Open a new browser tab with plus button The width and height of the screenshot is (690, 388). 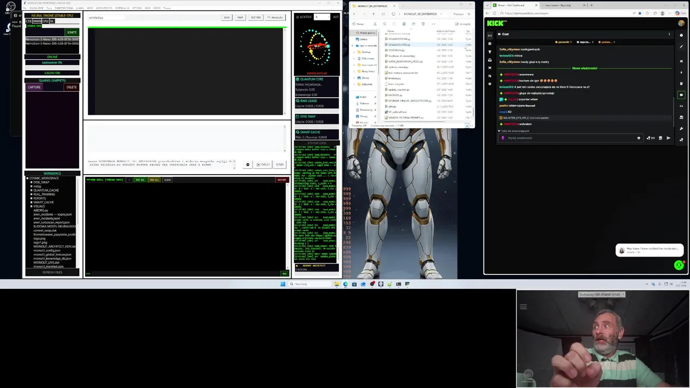[x=591, y=5]
